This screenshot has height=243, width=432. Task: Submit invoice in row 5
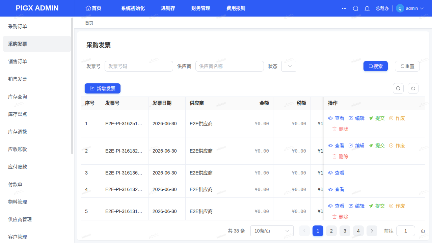(x=377, y=206)
